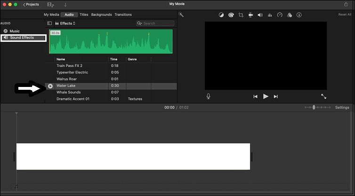The height and width of the screenshot is (196, 355).
Task: Click the sound effects Search field
Action: point(155,24)
